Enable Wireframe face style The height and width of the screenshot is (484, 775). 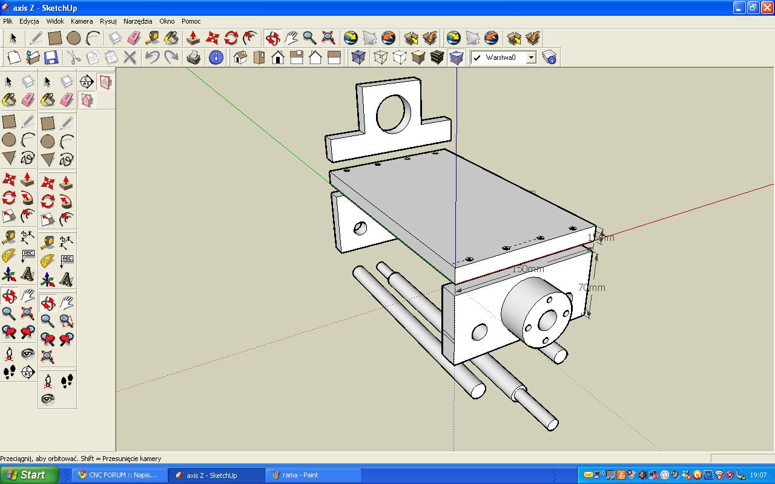380,57
